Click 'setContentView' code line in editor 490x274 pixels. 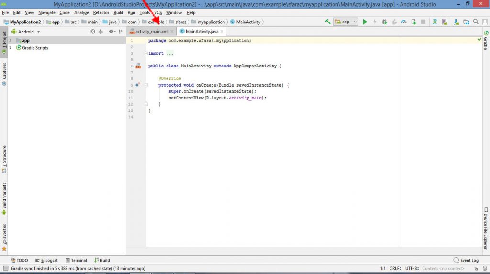[217, 98]
